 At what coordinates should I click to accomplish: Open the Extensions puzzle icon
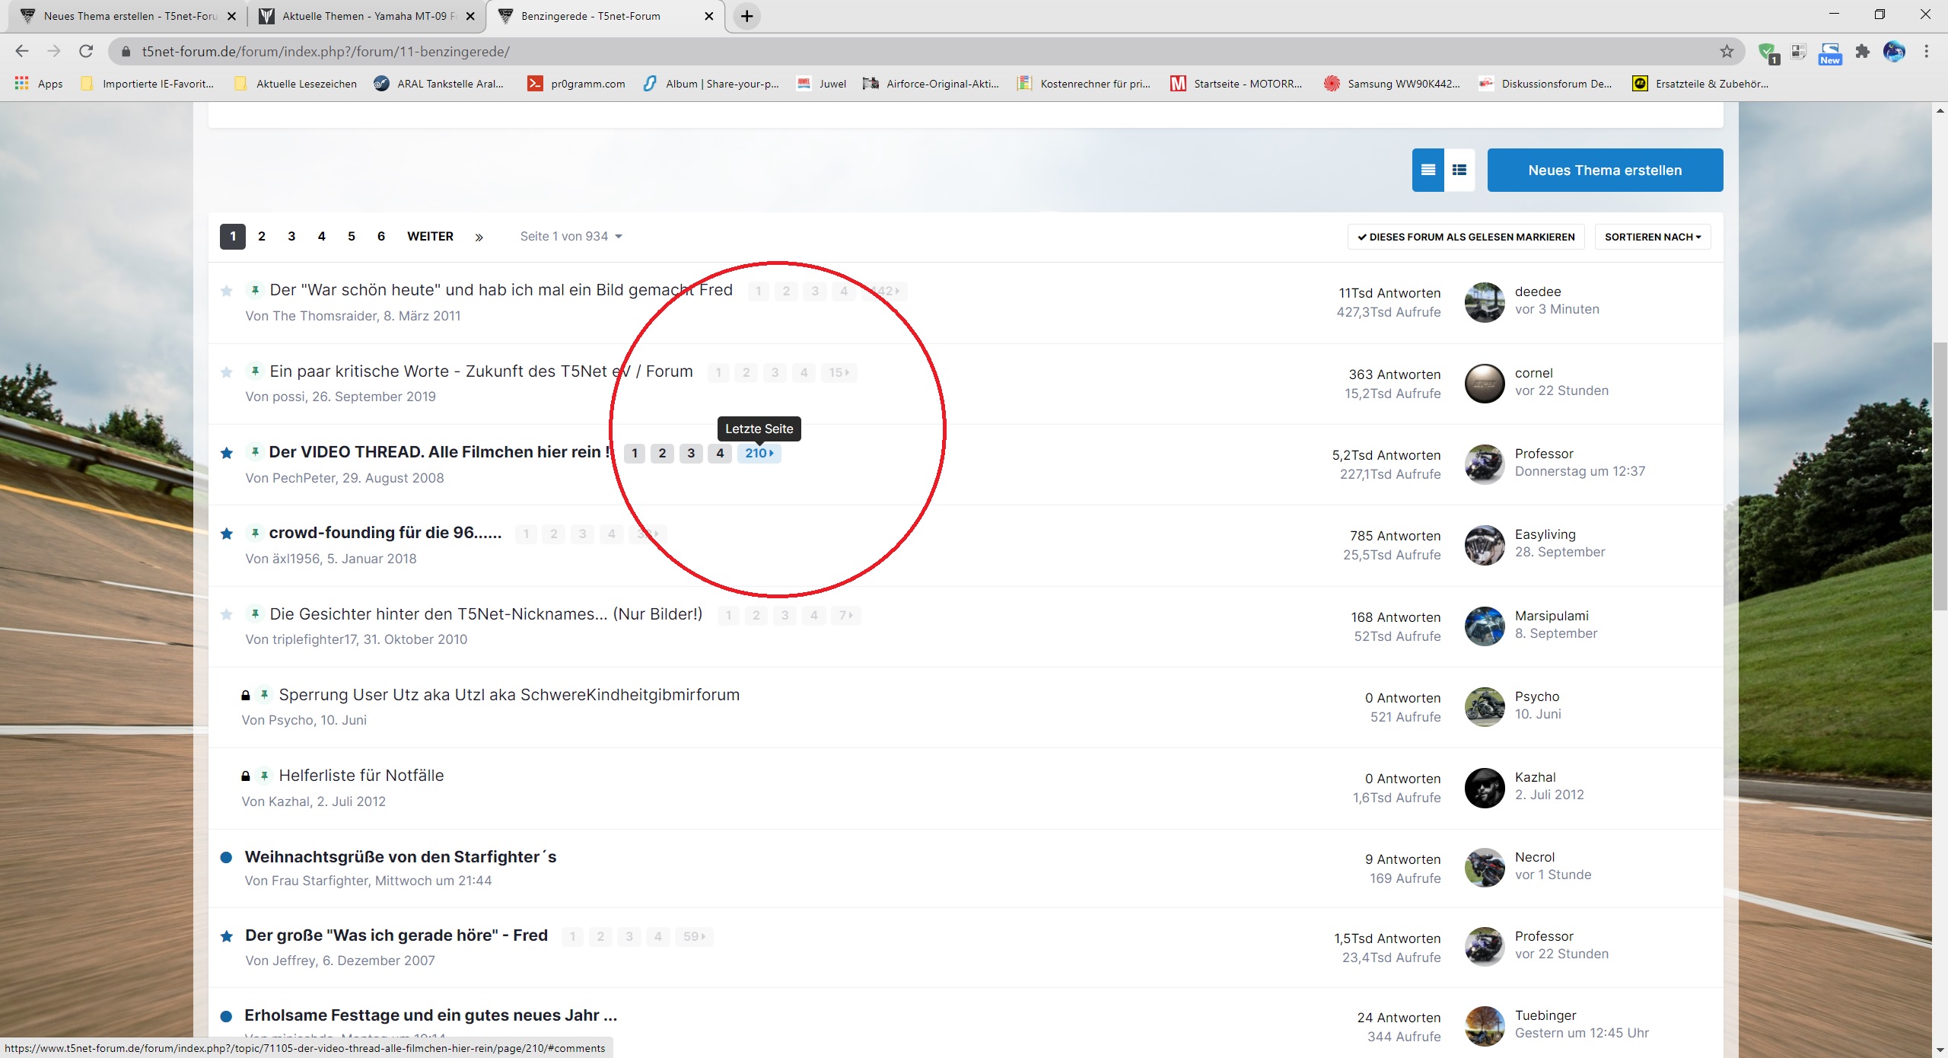pyautogui.click(x=1862, y=51)
